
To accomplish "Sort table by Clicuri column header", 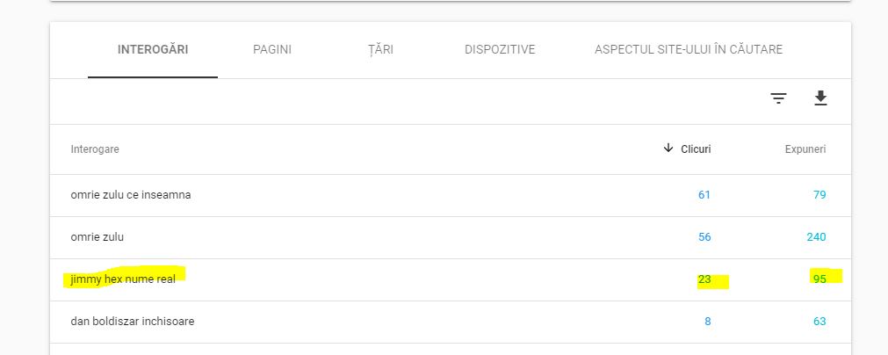I will tap(696, 149).
